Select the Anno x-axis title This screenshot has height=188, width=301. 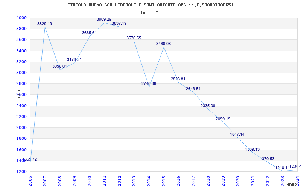pyautogui.click(x=292, y=184)
